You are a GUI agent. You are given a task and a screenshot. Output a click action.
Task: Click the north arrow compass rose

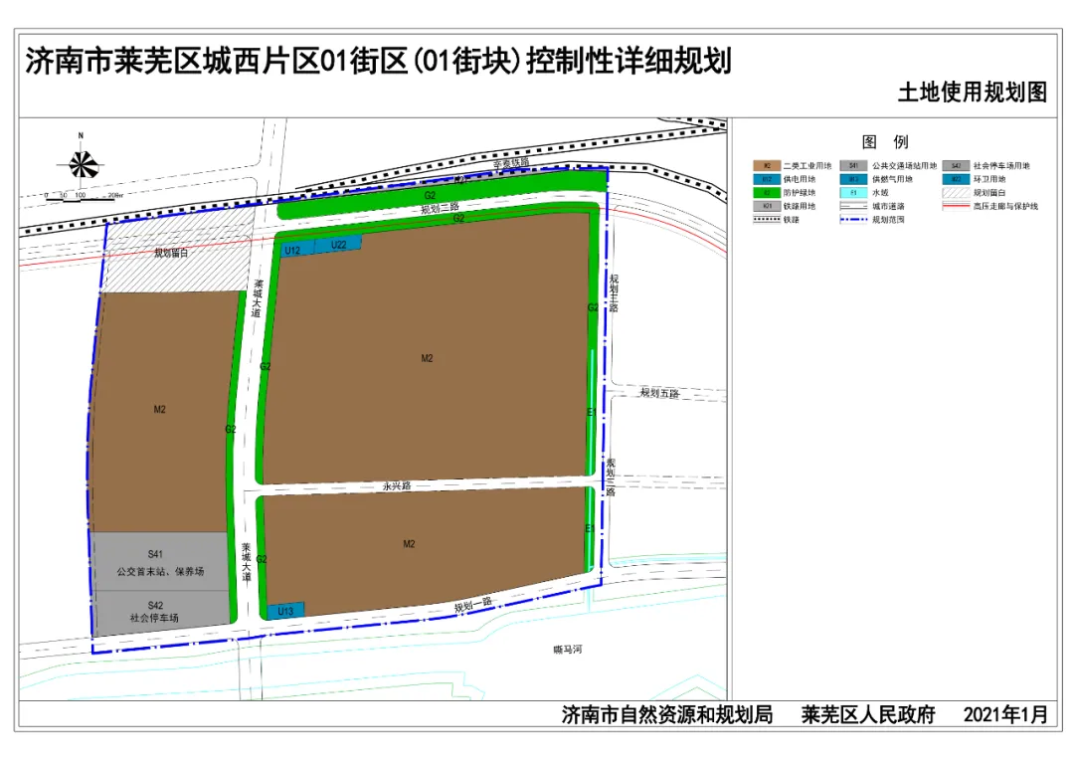(x=81, y=162)
